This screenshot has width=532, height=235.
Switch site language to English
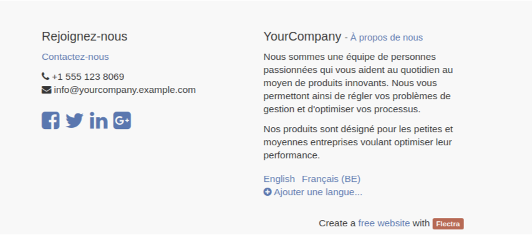point(279,179)
